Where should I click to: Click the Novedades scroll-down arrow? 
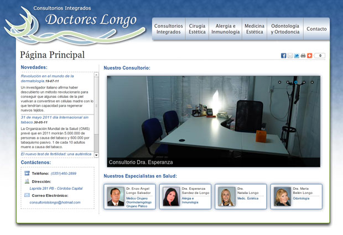[x=96, y=155]
